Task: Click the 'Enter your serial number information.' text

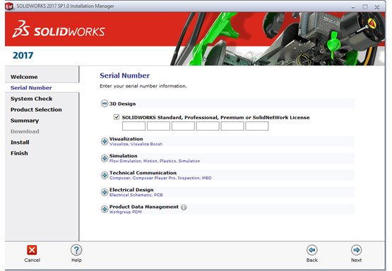Action: coord(143,86)
